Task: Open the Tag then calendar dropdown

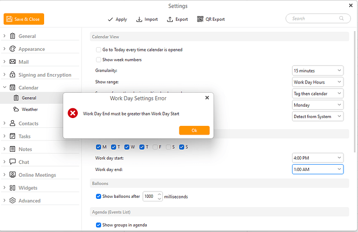Action: point(318,93)
